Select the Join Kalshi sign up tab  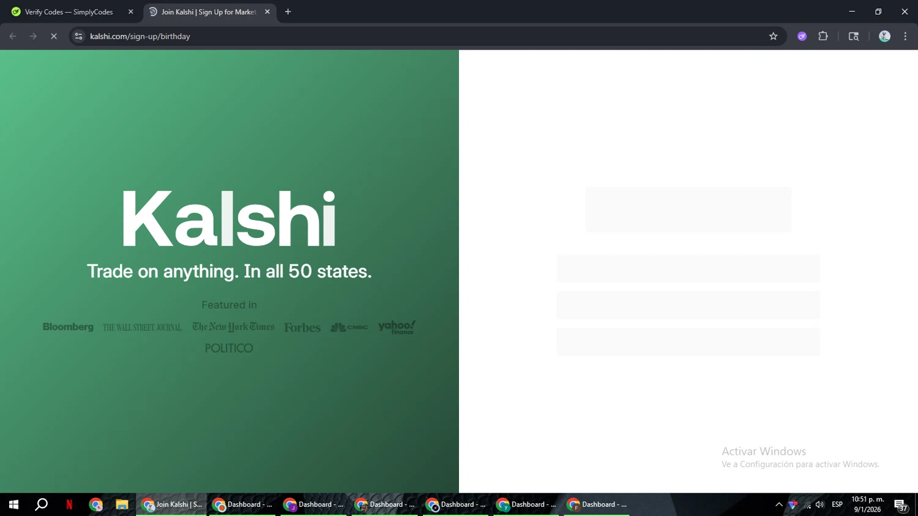point(209,12)
